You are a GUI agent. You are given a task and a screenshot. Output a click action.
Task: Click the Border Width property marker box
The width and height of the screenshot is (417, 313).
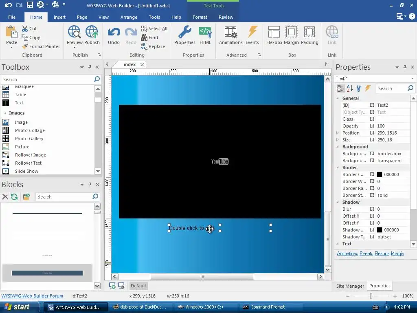coord(372,181)
